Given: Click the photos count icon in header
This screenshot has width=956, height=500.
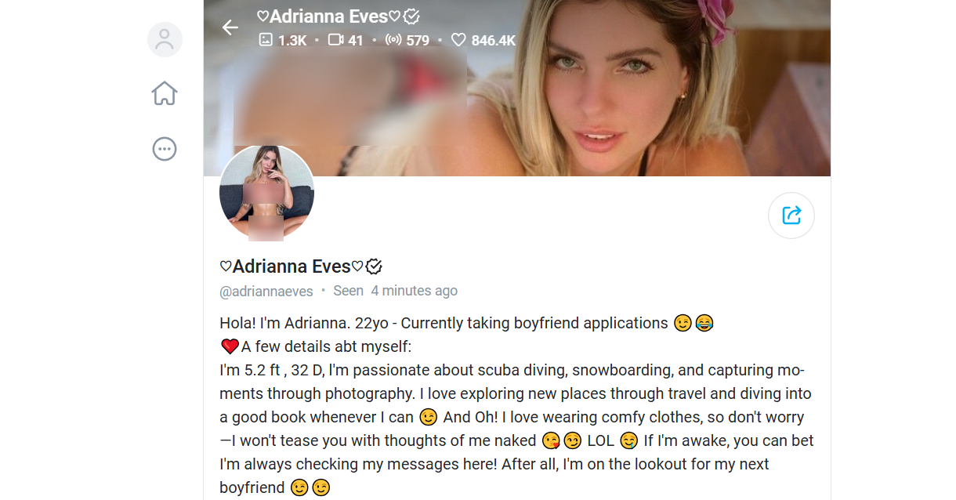Looking at the screenshot, I should (x=266, y=39).
